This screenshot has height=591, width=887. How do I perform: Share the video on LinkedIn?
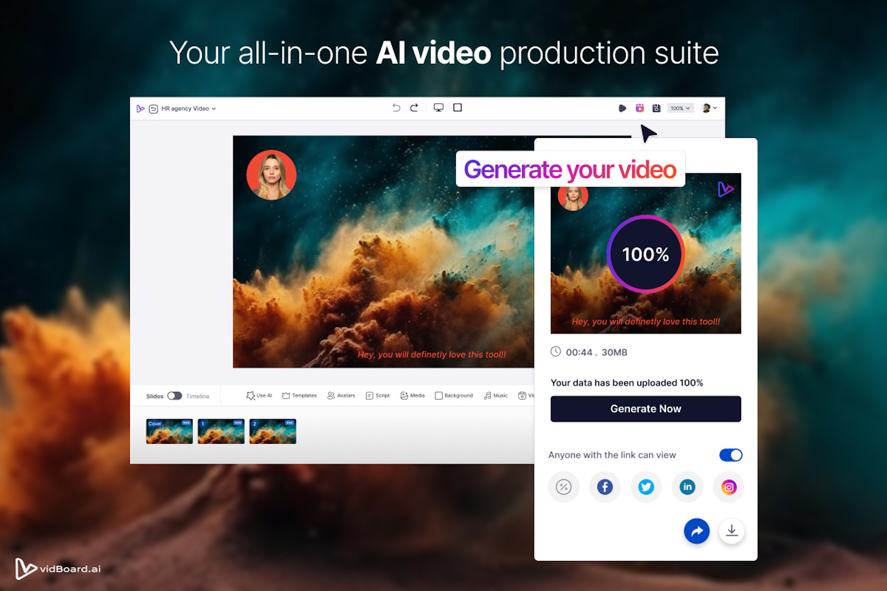coord(687,487)
